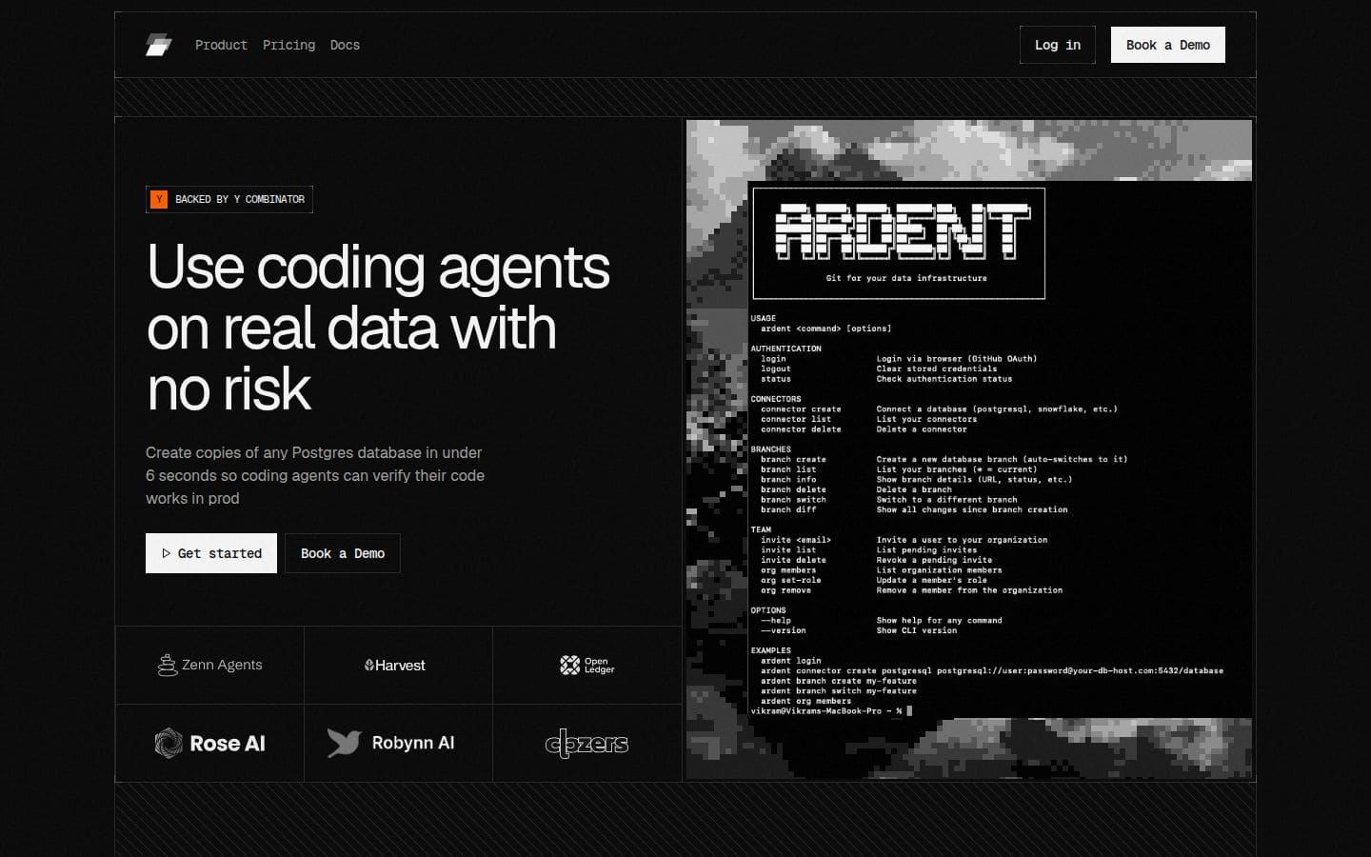Click Book a Demo in the header
This screenshot has height=857, width=1371.
(x=1167, y=45)
